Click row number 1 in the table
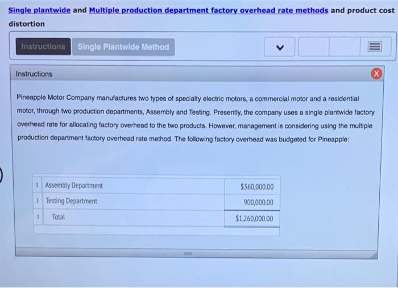Screen dimensions: 398x288 [38, 185]
